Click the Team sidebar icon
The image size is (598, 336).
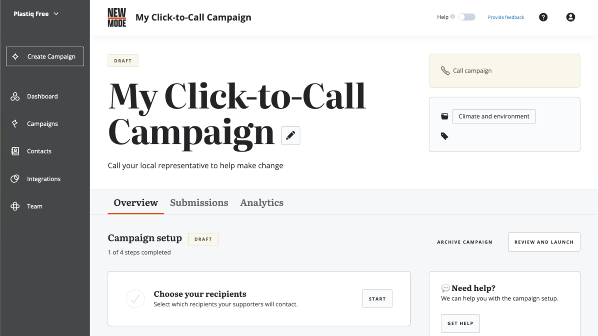pos(15,206)
